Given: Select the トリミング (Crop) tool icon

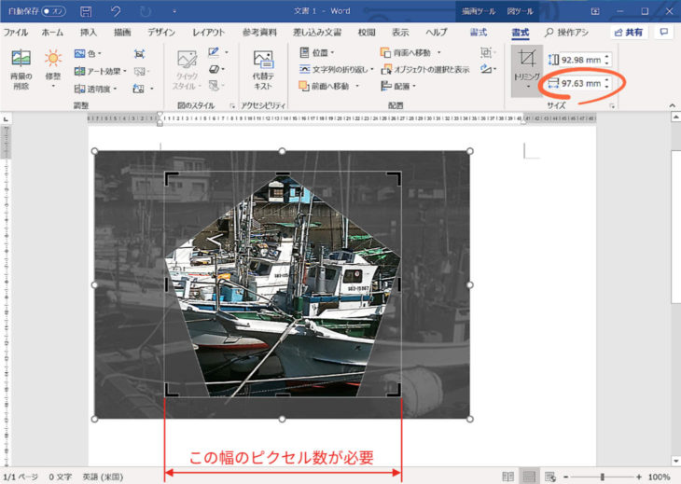Looking at the screenshot, I should pos(526,59).
